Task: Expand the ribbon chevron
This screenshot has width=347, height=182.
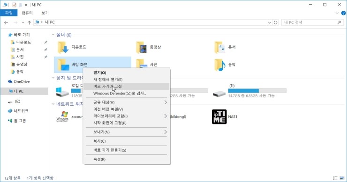Action: (337, 13)
